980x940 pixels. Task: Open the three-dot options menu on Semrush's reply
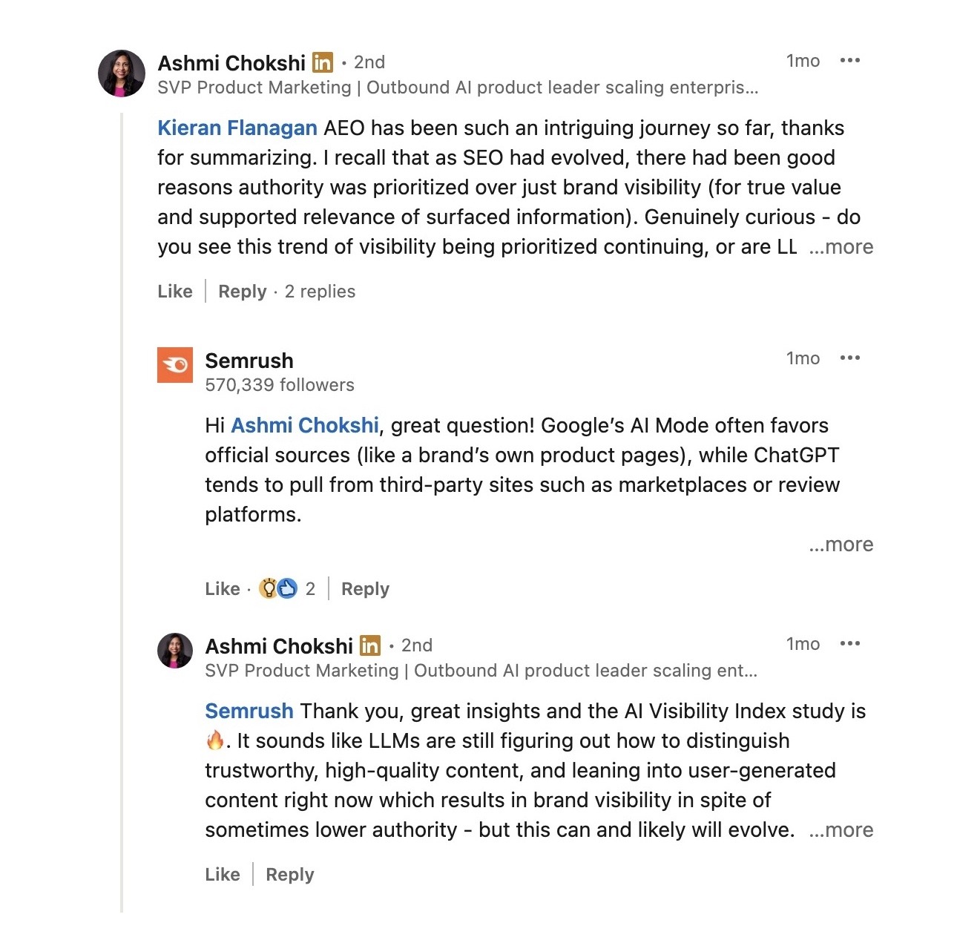(850, 358)
